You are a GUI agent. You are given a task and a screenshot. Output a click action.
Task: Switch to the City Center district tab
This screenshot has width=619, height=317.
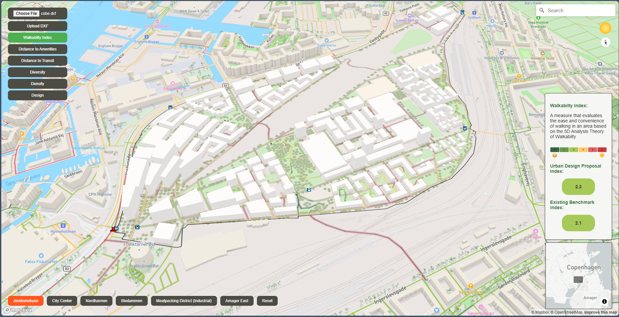[62, 301]
